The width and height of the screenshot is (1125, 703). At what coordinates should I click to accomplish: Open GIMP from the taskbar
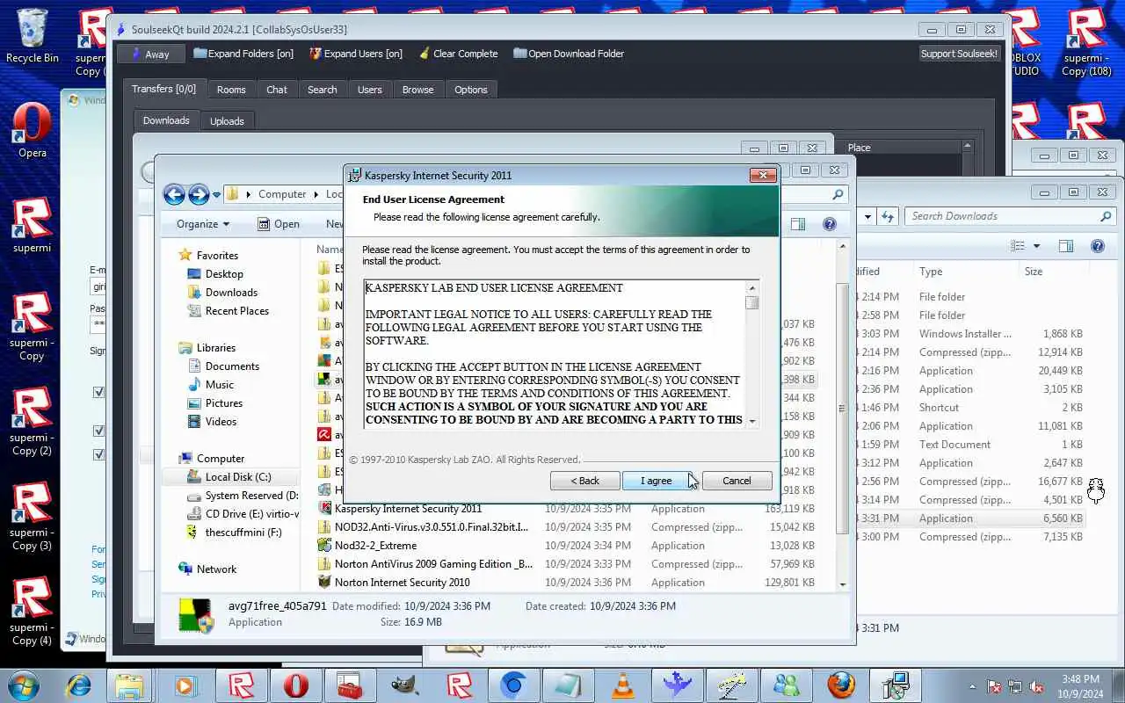(404, 685)
